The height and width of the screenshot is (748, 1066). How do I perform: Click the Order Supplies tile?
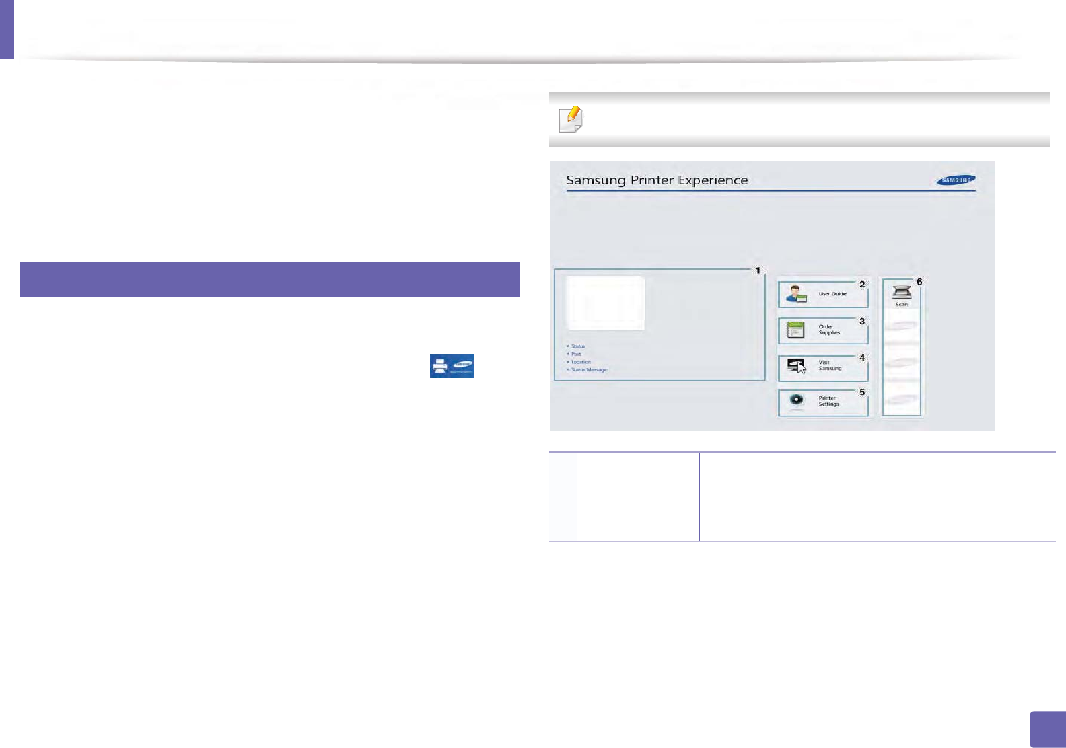pyautogui.click(x=823, y=330)
